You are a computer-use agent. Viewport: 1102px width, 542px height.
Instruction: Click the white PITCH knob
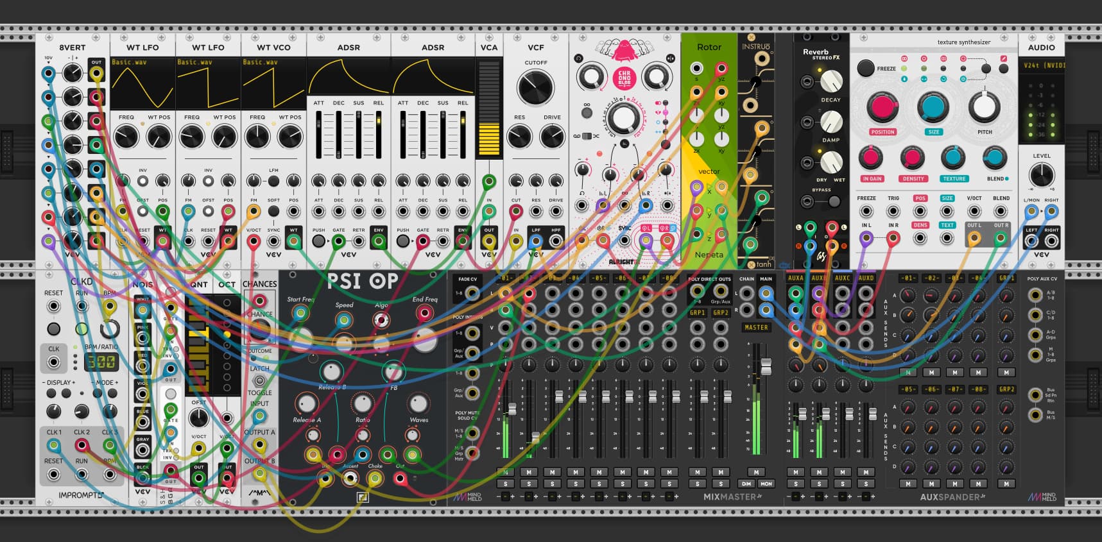985,108
